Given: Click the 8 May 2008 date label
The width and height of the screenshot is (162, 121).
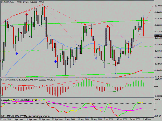Looking at the screenshot, I should 70,119.
